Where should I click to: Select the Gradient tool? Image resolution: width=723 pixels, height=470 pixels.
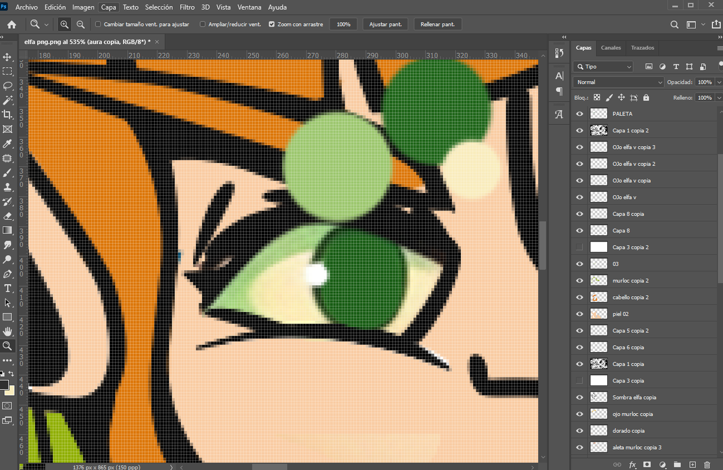(x=8, y=230)
